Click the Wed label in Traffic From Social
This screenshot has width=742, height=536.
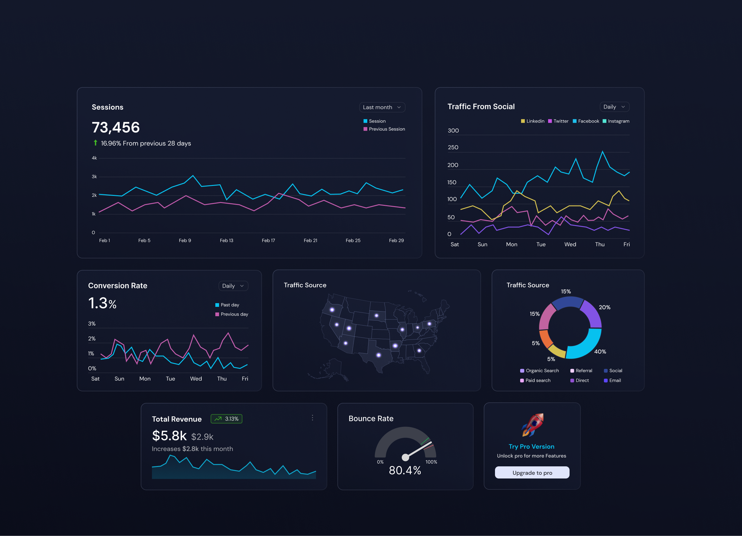pyautogui.click(x=570, y=244)
